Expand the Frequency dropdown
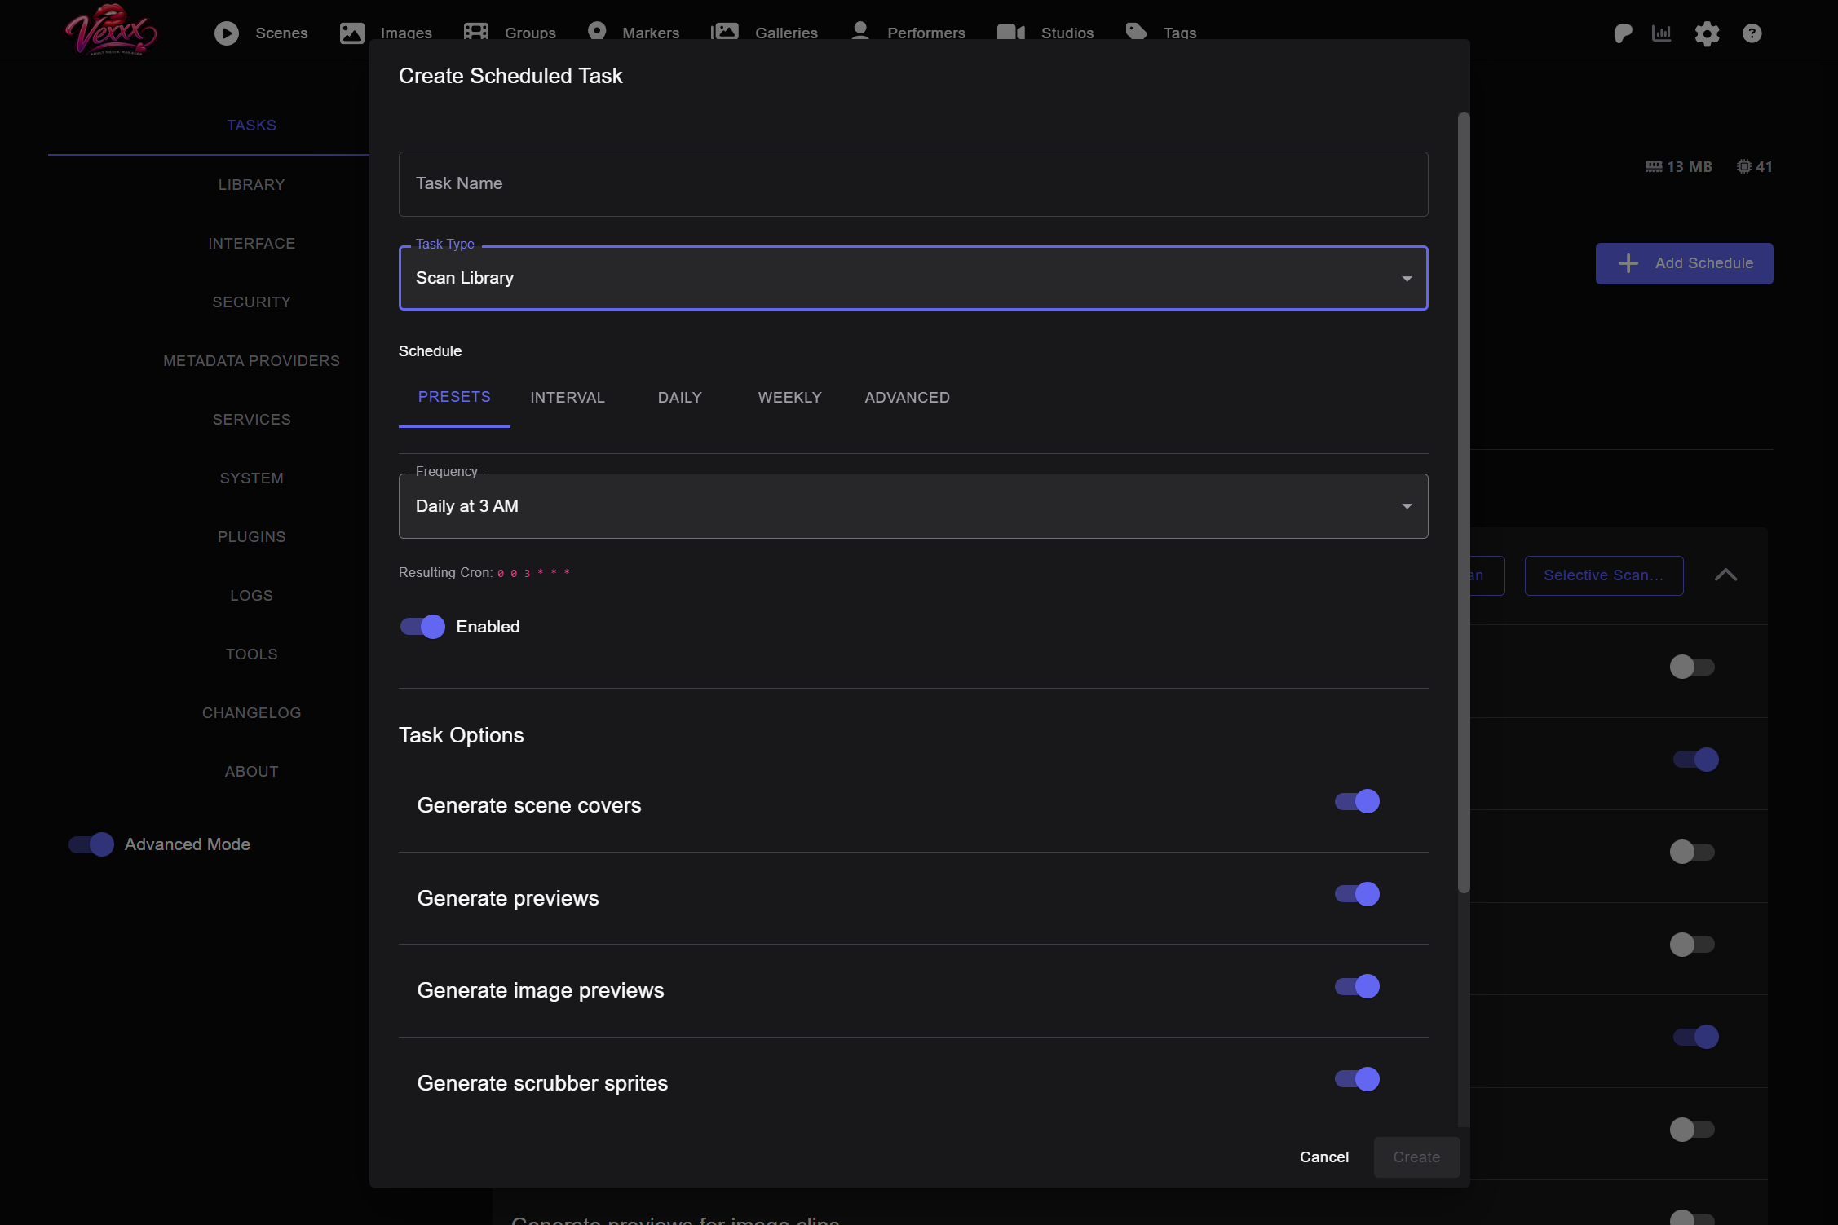 [912, 506]
